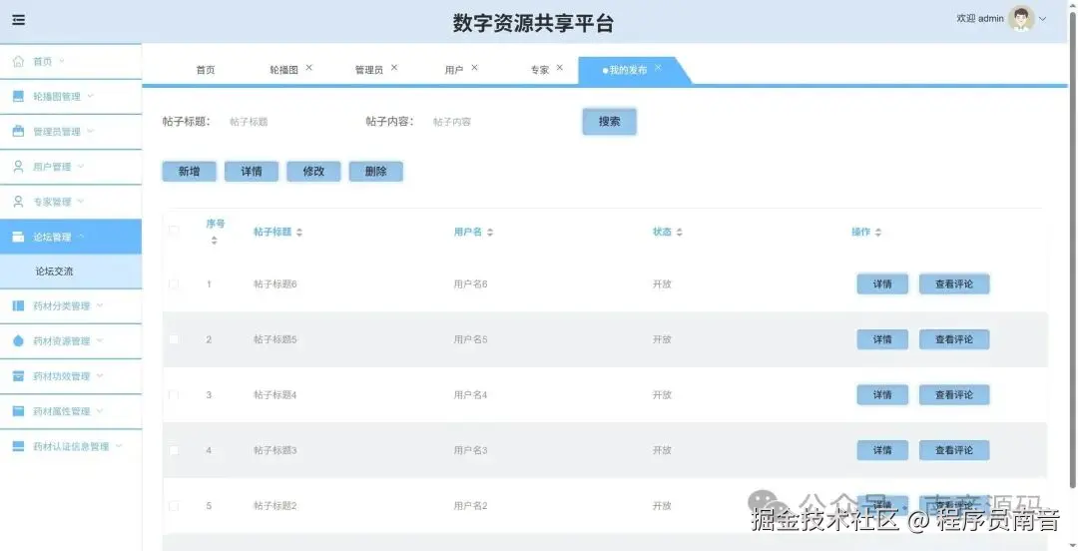Expand the 药材资源管理 sidebar menu
This screenshot has width=1078, height=551.
pos(100,340)
